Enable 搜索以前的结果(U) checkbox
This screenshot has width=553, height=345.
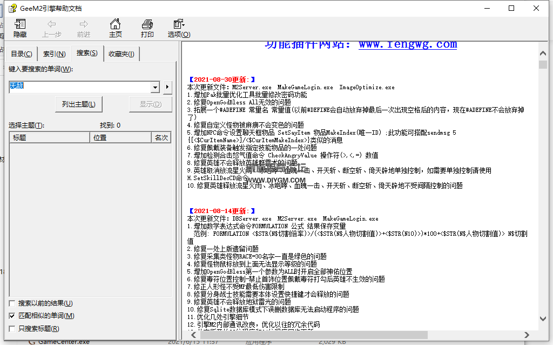point(12,303)
